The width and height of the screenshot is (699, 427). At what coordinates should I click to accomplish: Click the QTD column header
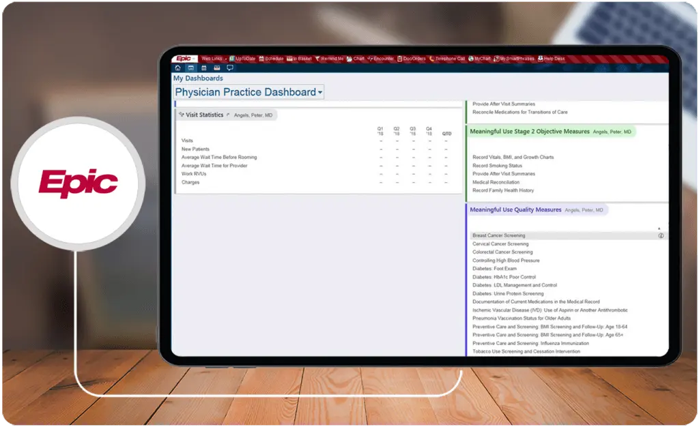click(x=446, y=134)
